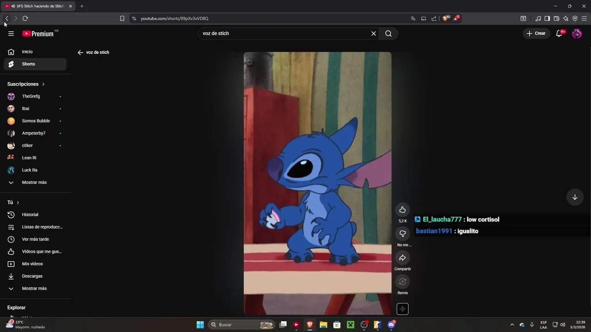This screenshot has width=591, height=332.
Task: Open the taskbar volume icon
Action: [x=562, y=325]
